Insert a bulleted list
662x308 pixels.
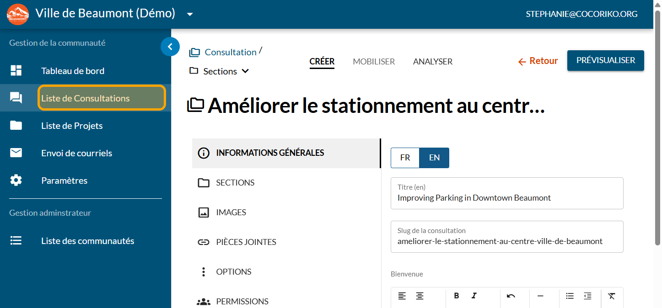click(570, 296)
